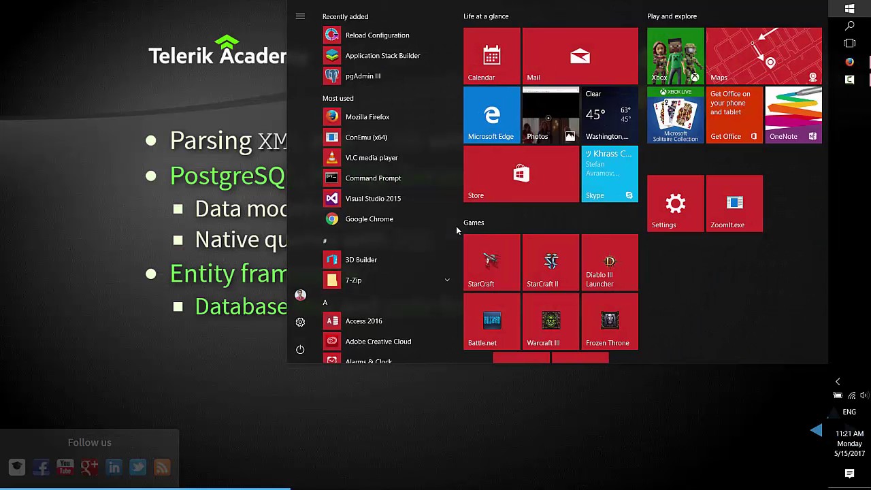Screen dimensions: 871x490
Task: Open the user account picture menu
Action: tap(300, 295)
